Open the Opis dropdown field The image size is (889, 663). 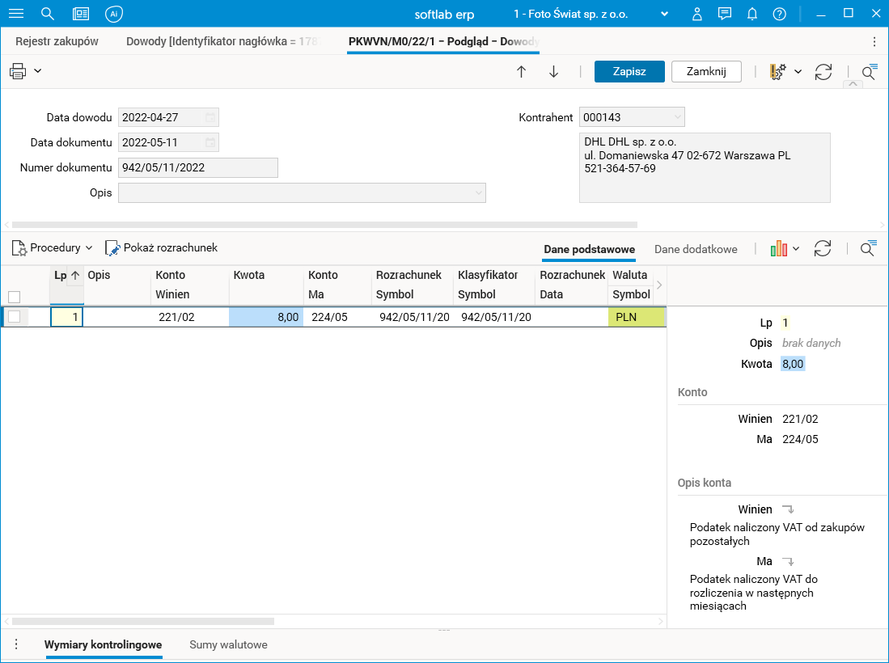[x=302, y=192]
